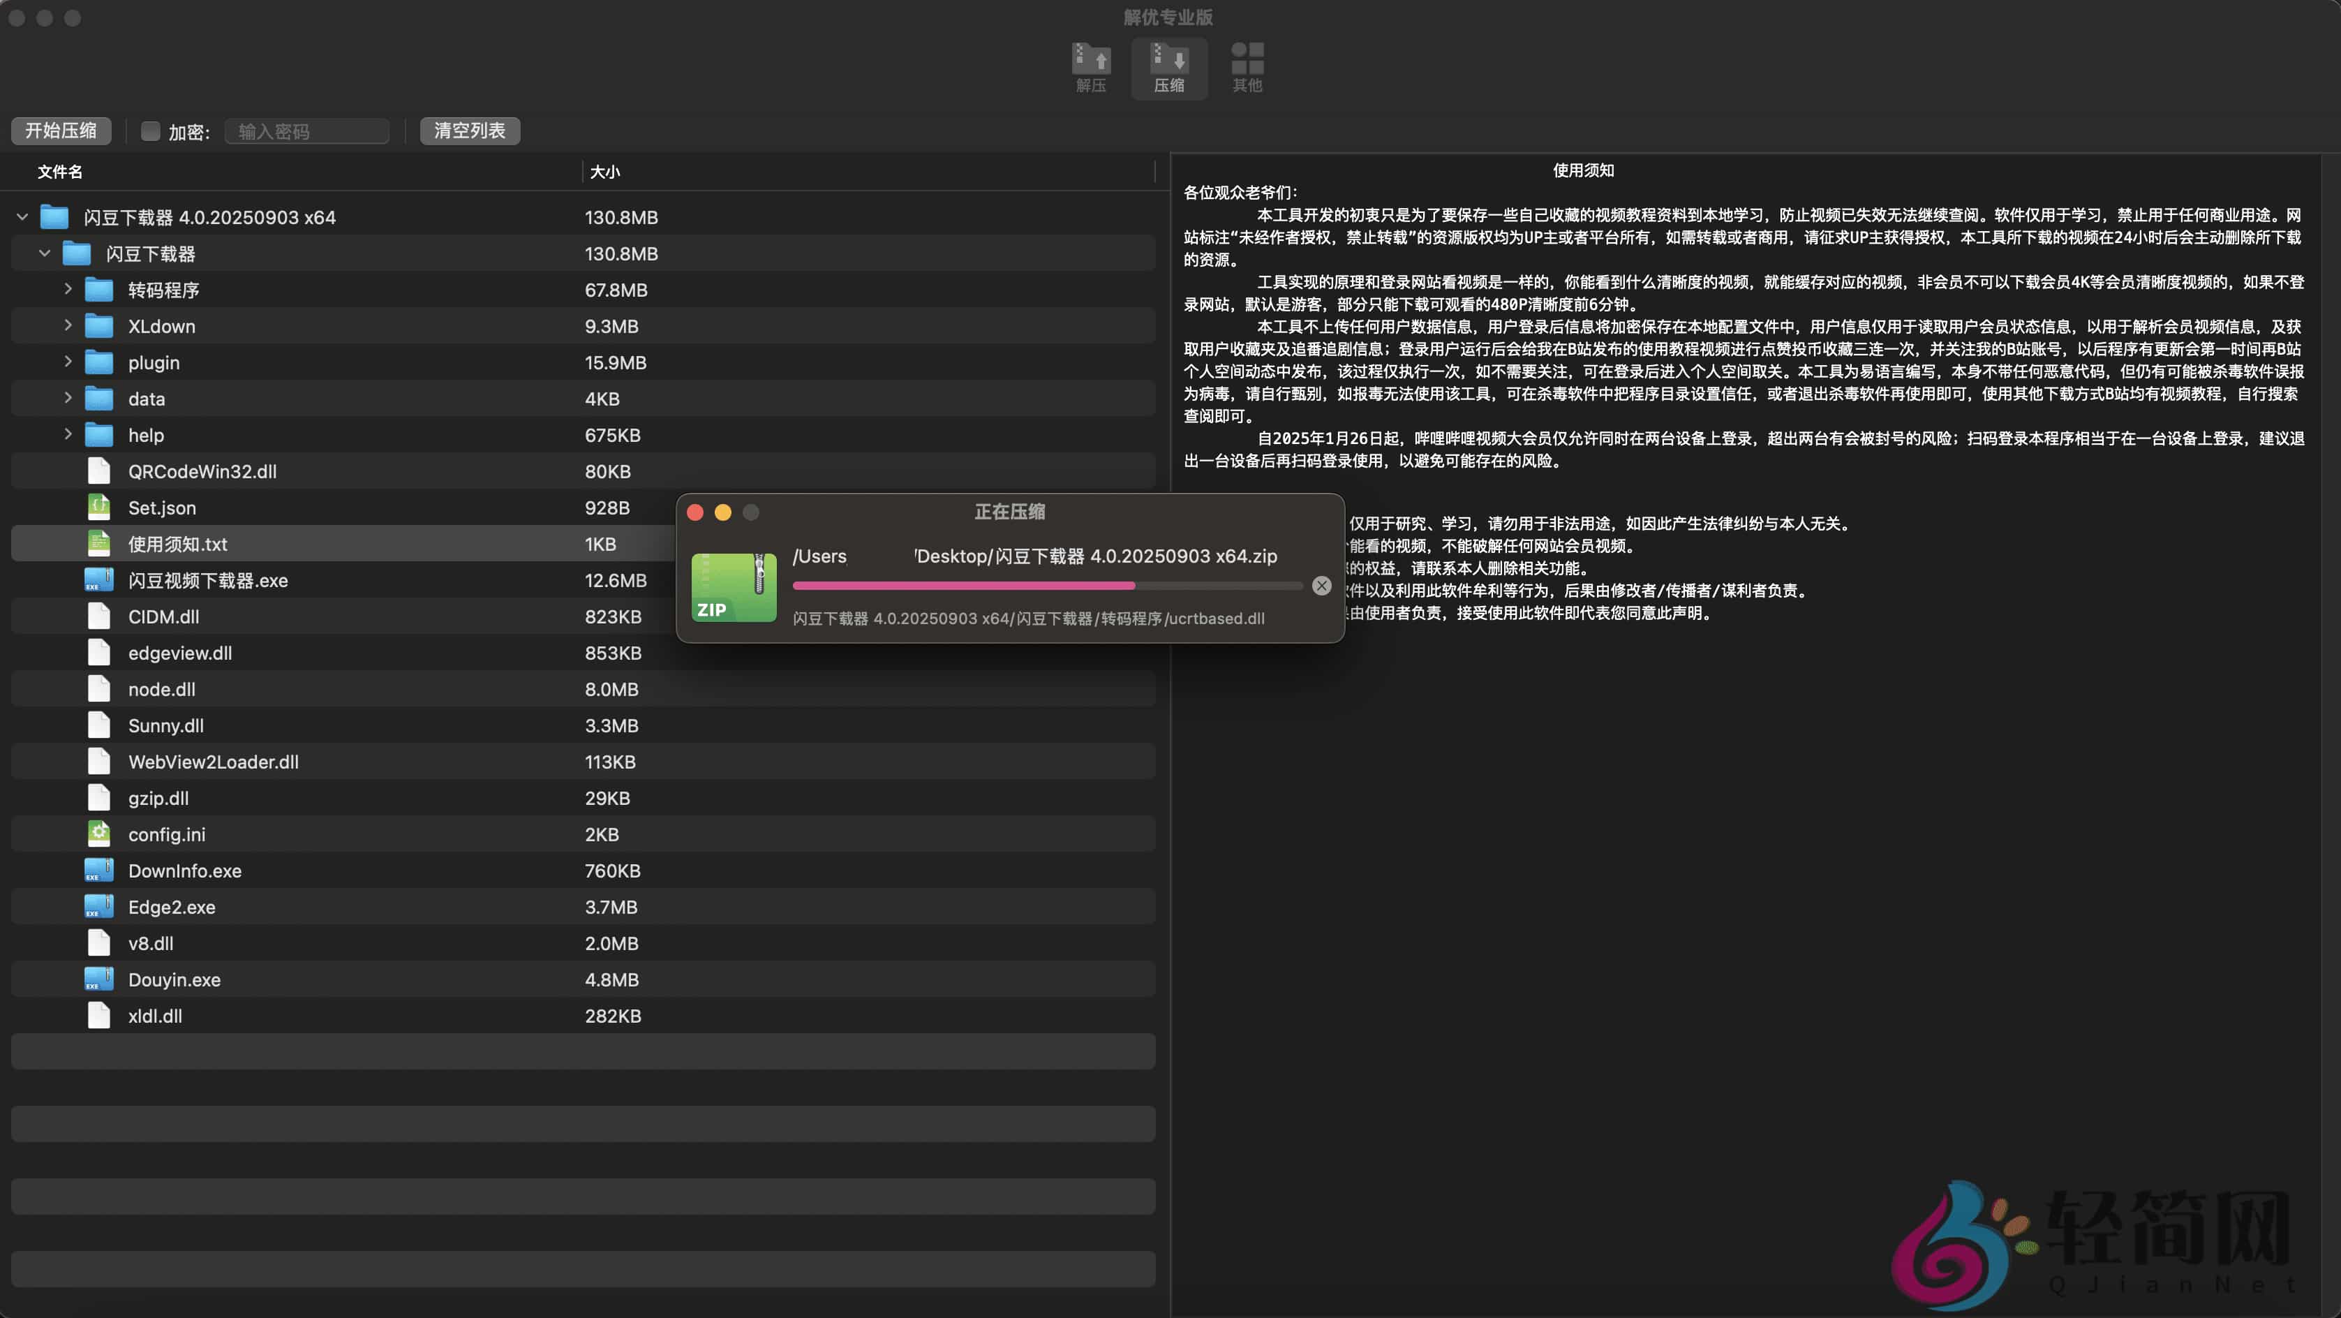Click the compression progress bar
Viewport: 2341px width, 1318px height.
click(1045, 586)
